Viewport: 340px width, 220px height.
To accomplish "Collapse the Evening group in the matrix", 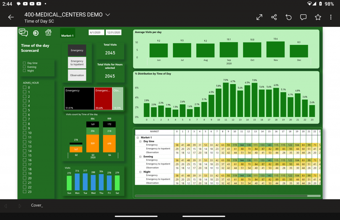I will tap(140, 157).
